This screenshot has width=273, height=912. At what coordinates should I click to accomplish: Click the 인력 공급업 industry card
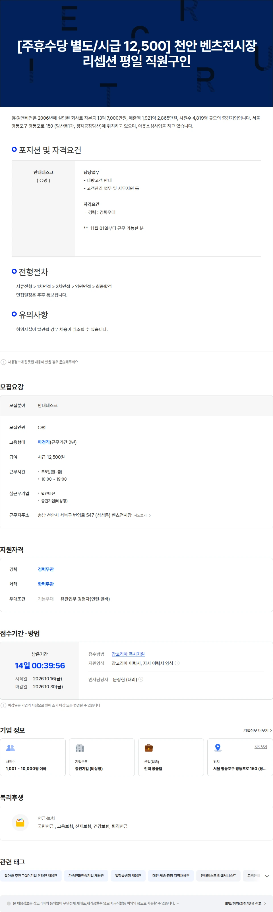[x=171, y=757]
